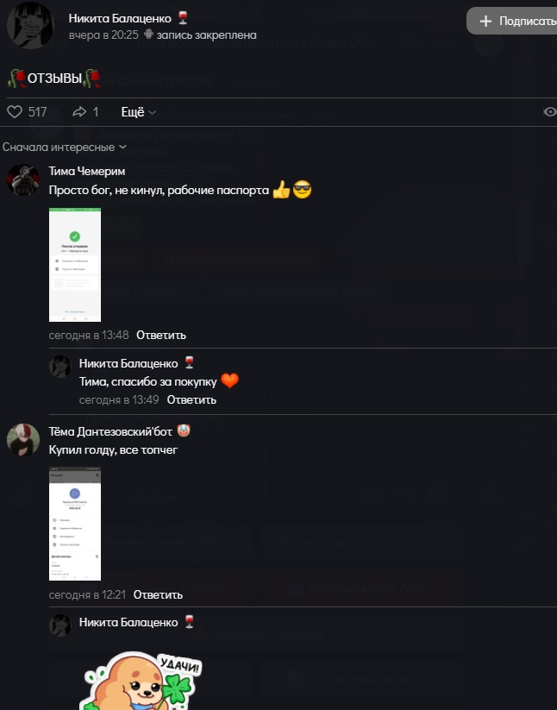This screenshot has height=710, width=557.
Task: Expand the Ещё menu
Action: pyautogui.click(x=139, y=112)
